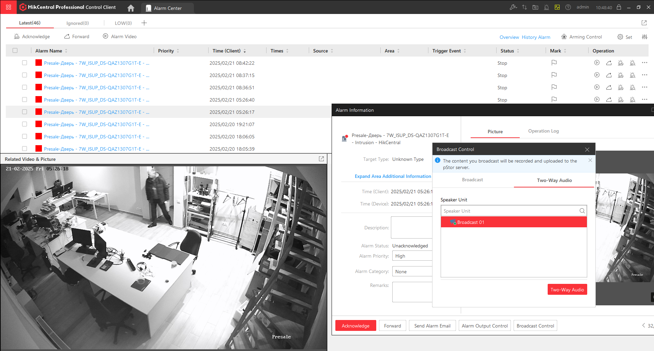Select the checkbox for the 19:21:07 alarm row
The width and height of the screenshot is (654, 351).
point(25,124)
